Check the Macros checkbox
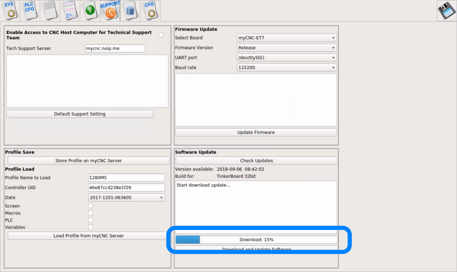Image resolution: width=457 pixels, height=272 pixels. point(91,213)
